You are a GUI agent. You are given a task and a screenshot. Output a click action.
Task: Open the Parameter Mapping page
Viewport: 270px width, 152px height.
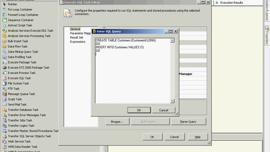click(x=80, y=33)
